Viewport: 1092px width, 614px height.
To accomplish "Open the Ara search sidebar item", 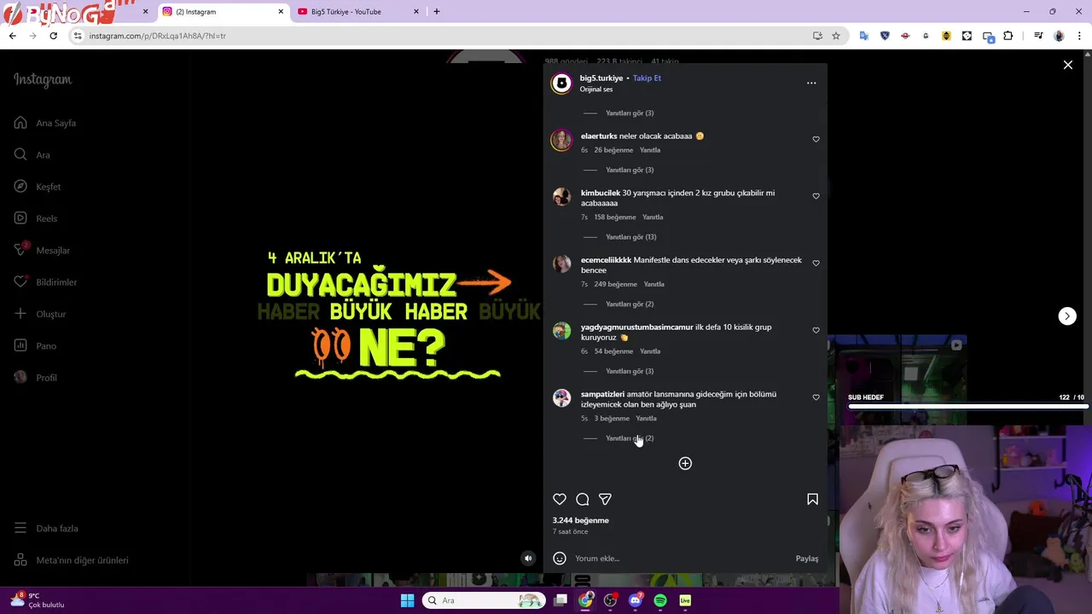I will pyautogui.click(x=32, y=154).
